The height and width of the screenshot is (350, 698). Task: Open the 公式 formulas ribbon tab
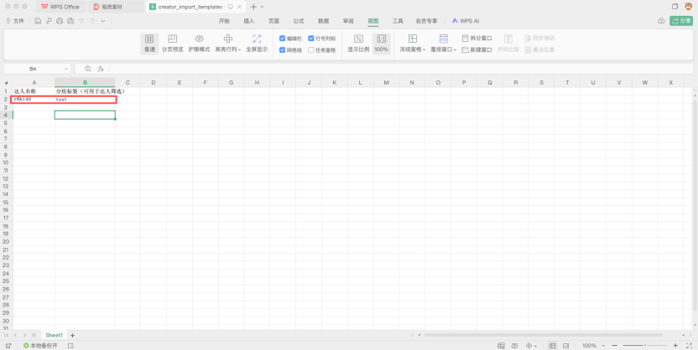(299, 21)
